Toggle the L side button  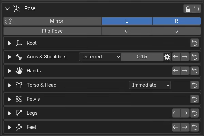[127, 21]
